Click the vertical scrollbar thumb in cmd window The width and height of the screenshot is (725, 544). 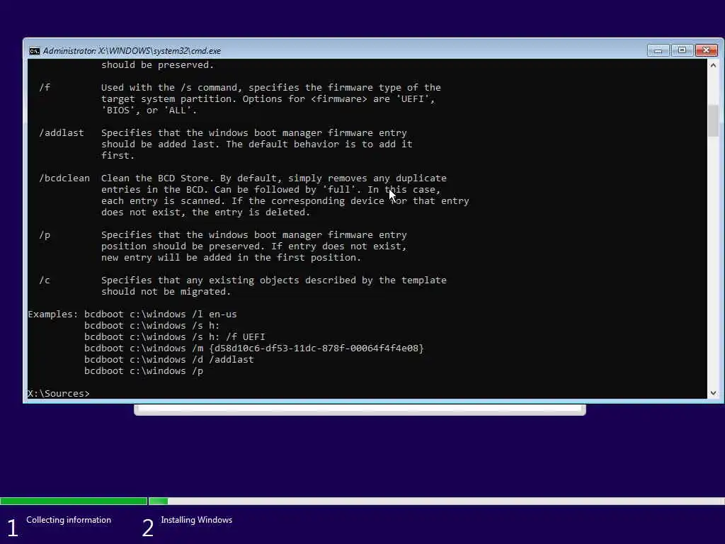713,121
